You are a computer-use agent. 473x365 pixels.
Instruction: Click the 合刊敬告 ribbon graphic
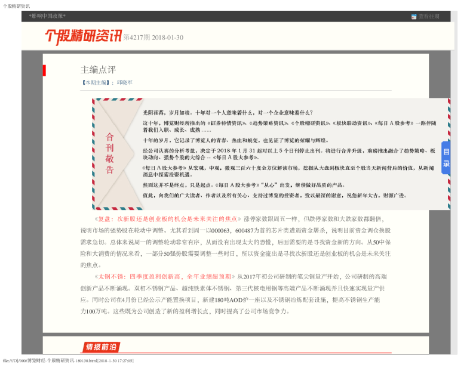(110, 154)
